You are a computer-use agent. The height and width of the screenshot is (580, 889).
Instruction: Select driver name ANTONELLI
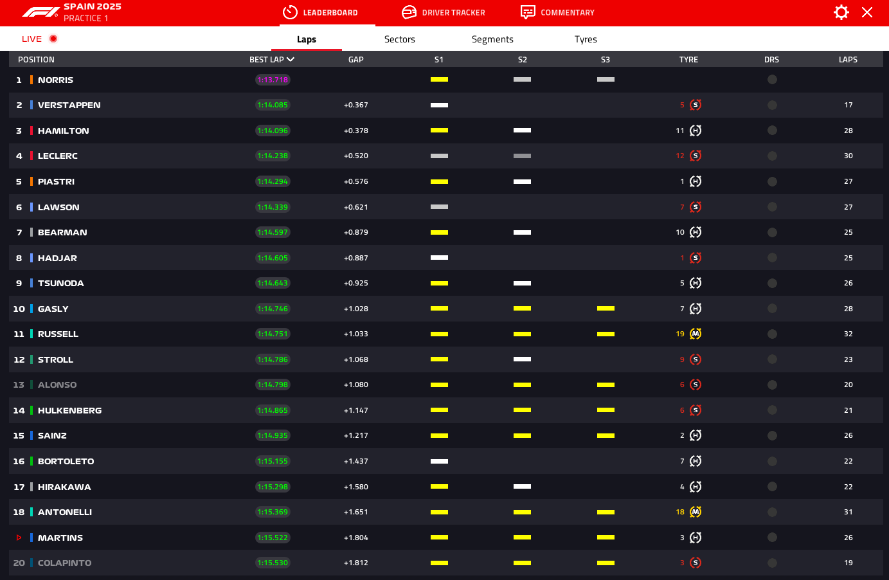tap(65, 512)
